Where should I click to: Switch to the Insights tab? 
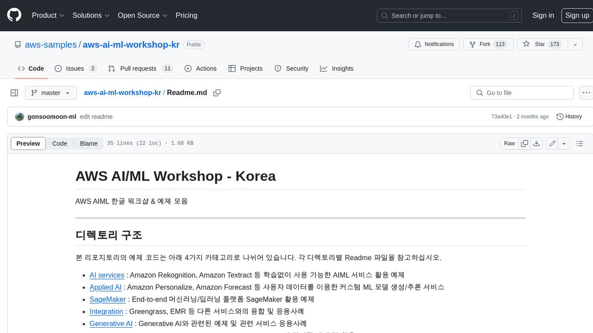click(337, 68)
